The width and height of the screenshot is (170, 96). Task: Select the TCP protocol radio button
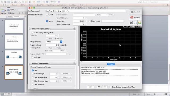click(x=33, y=70)
